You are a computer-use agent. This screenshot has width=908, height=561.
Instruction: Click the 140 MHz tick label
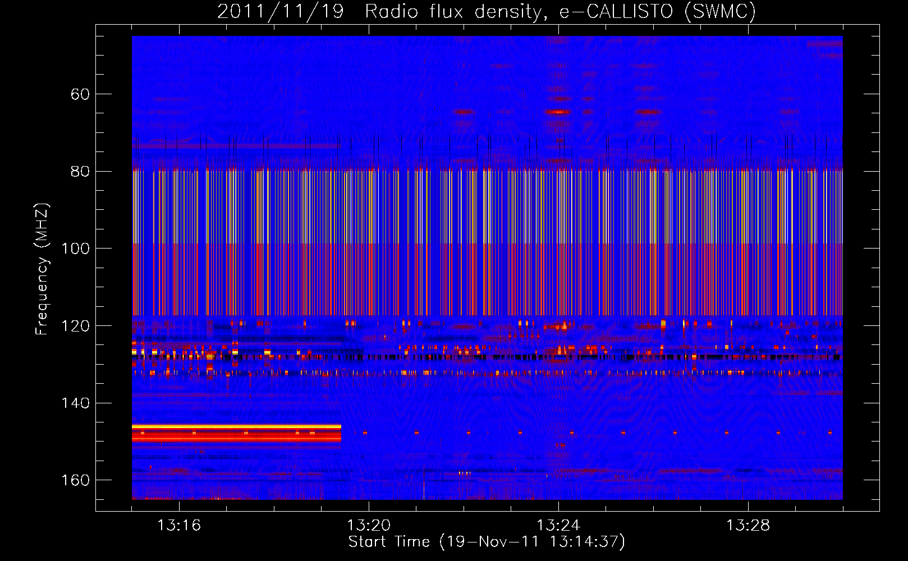click(75, 403)
